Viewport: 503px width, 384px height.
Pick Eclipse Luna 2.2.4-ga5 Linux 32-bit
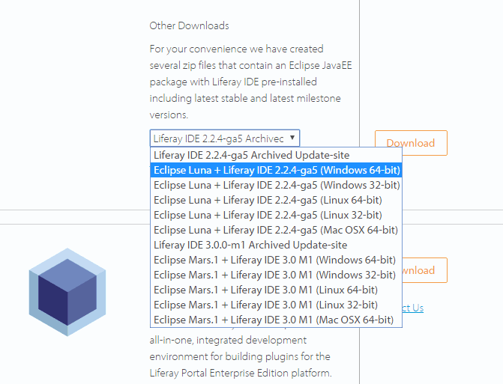pos(276,215)
